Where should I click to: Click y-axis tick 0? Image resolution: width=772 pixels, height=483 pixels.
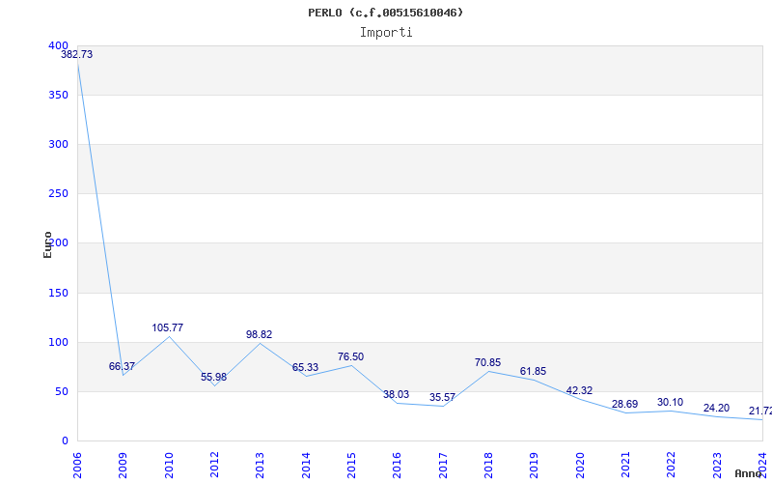coord(65,441)
